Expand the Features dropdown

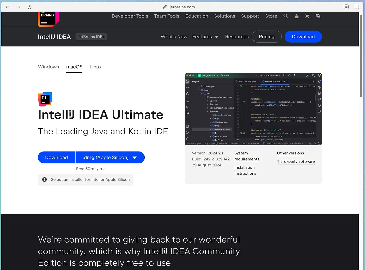tap(206, 37)
